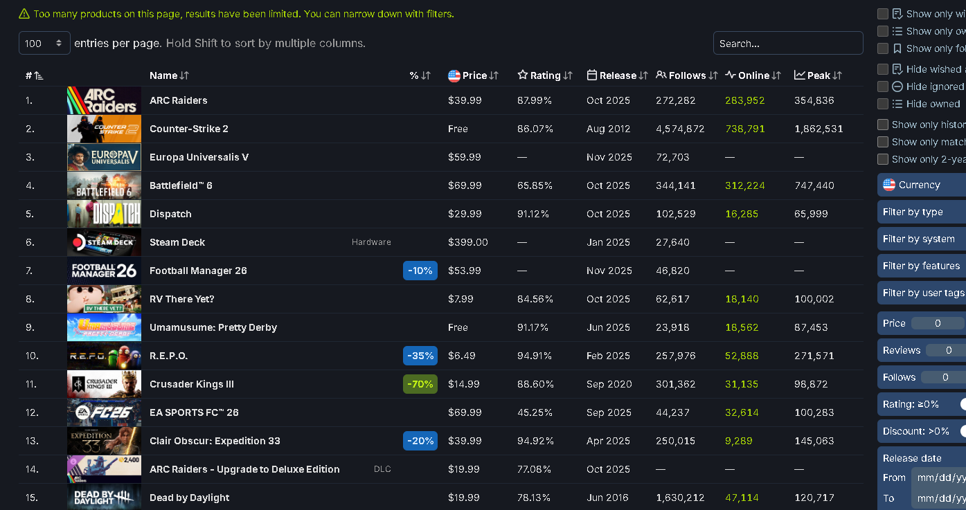
Task: Click the Price filter value field
Action: (938, 323)
